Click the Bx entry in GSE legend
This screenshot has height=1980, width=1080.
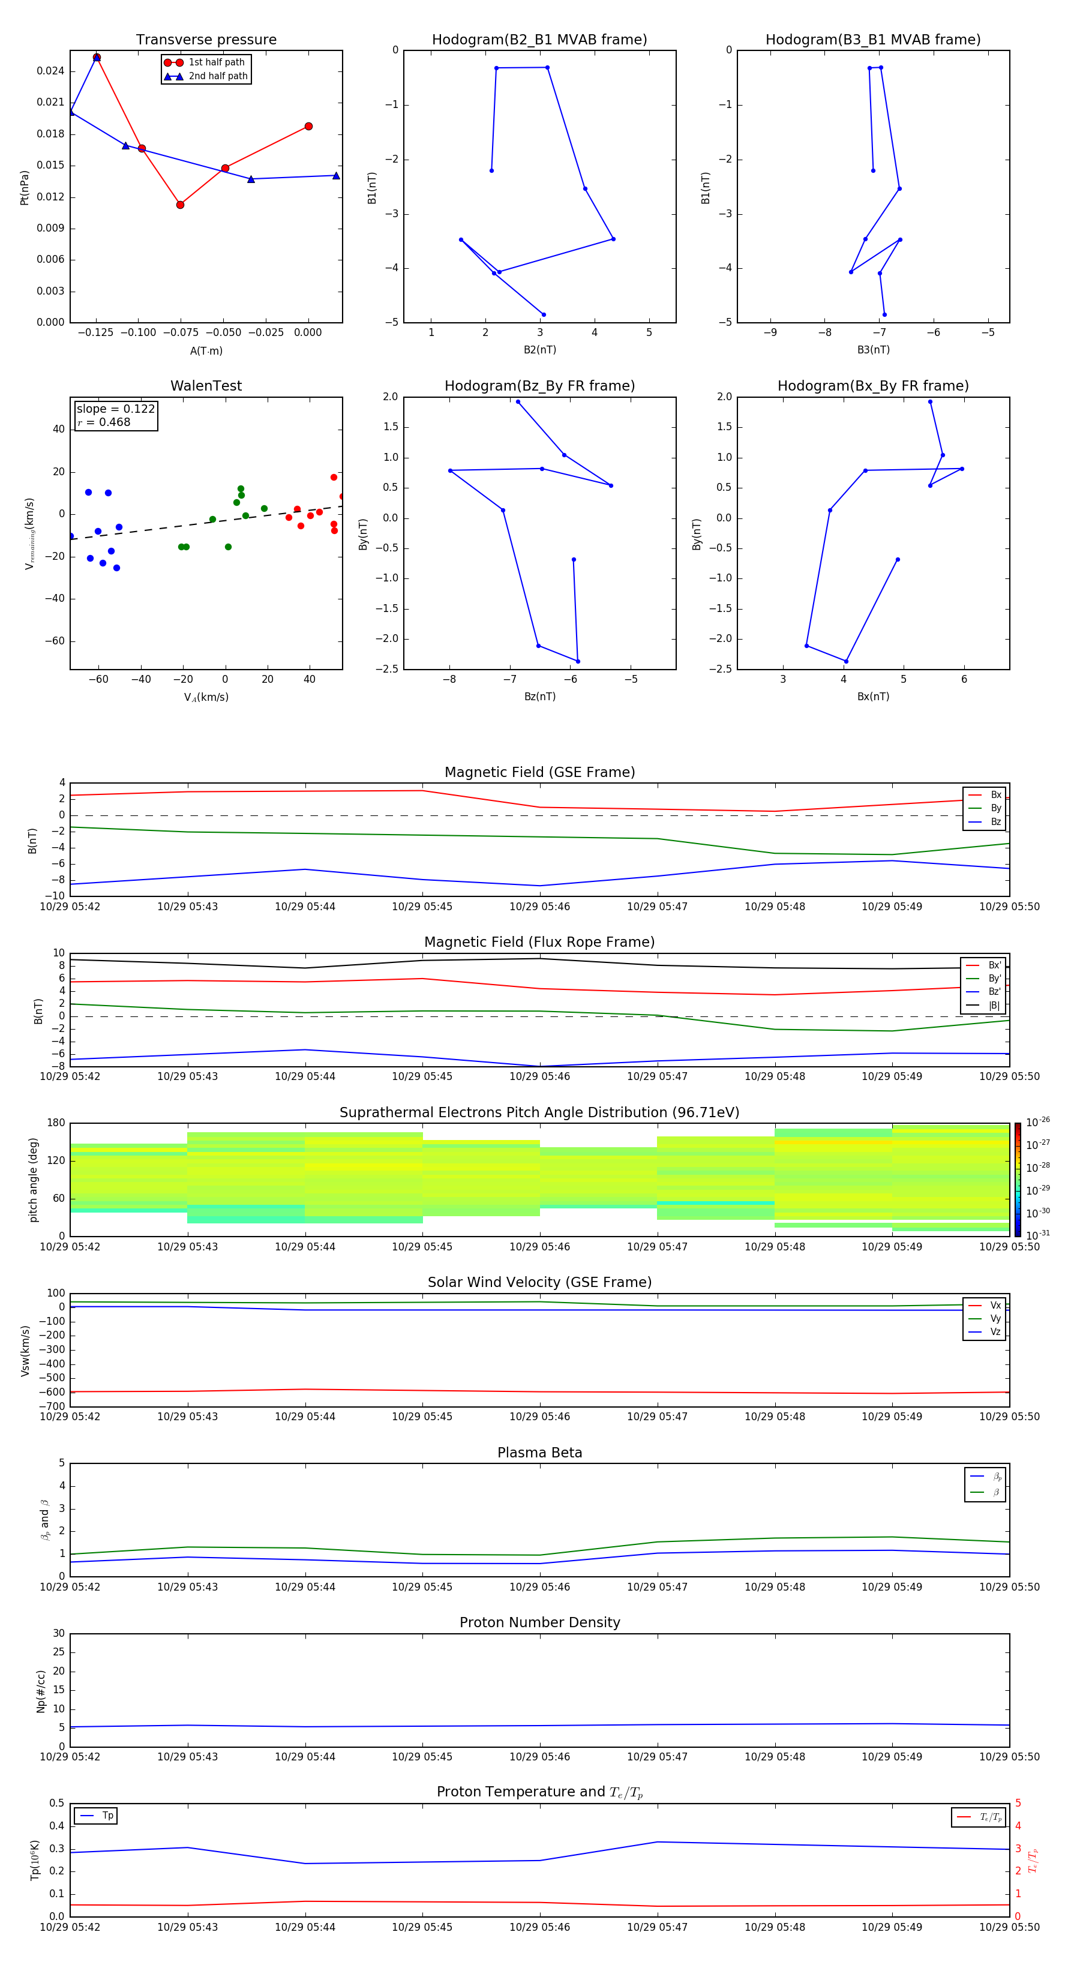point(985,795)
